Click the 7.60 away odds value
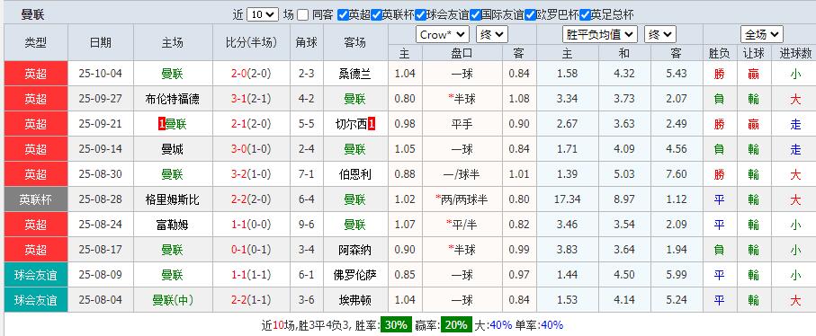 click(x=677, y=174)
